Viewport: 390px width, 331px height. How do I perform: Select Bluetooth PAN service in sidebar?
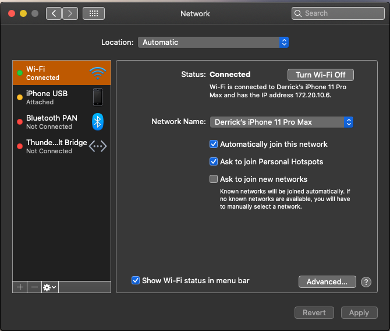coord(62,122)
